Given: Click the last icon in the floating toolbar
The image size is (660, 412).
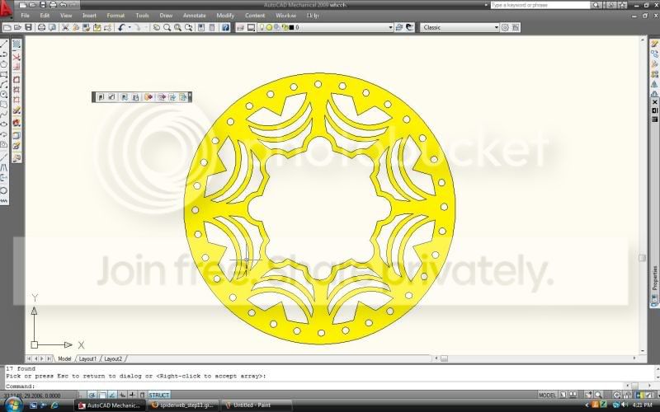Looking at the screenshot, I should pyautogui.click(x=182, y=97).
